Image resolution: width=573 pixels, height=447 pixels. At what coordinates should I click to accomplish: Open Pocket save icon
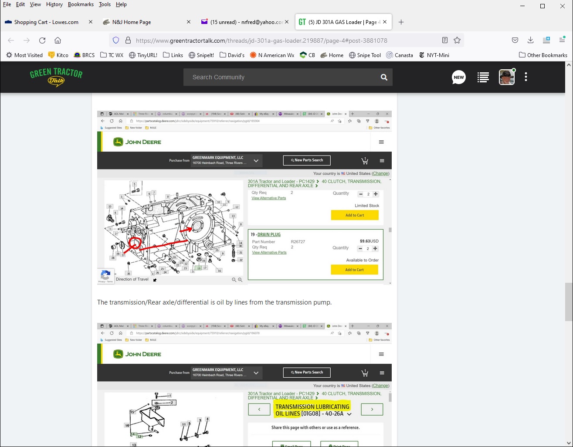pyautogui.click(x=515, y=41)
